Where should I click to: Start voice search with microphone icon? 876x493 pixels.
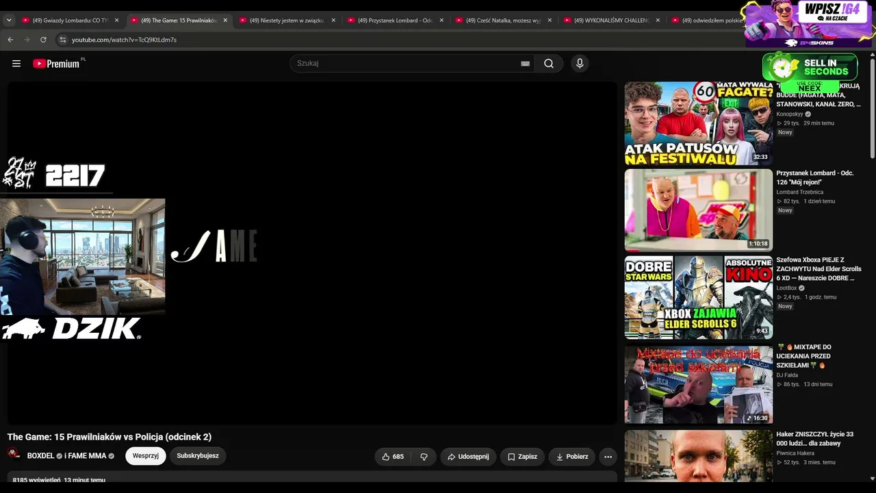coord(580,64)
